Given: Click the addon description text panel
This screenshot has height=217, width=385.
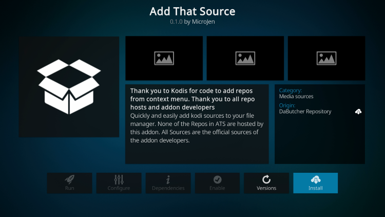Looking at the screenshot, I should [197, 123].
